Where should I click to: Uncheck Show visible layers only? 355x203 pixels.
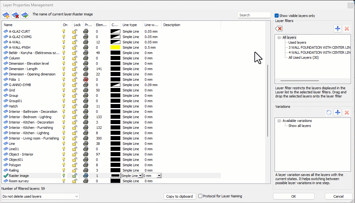point(276,16)
